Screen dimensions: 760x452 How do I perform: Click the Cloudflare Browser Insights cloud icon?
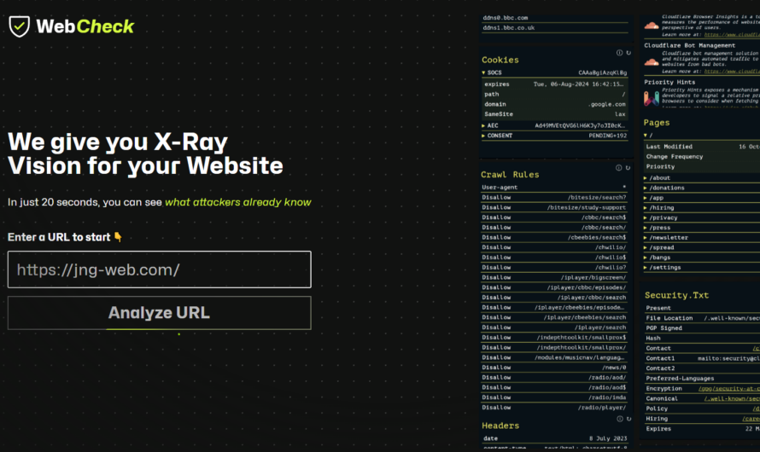coord(652,26)
